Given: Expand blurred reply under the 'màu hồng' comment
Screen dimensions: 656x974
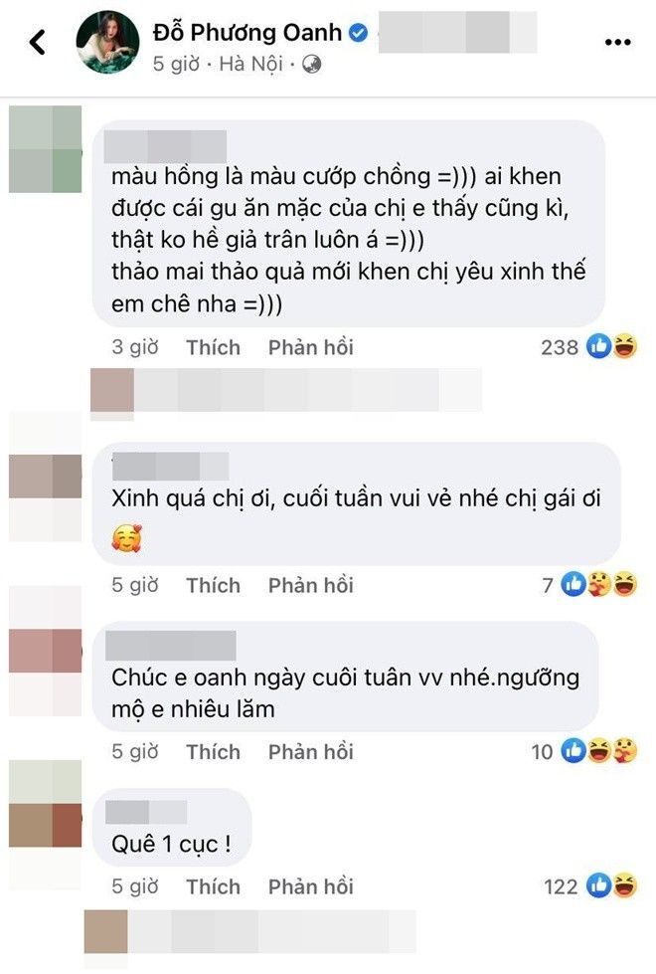Looking at the screenshot, I should (x=286, y=390).
